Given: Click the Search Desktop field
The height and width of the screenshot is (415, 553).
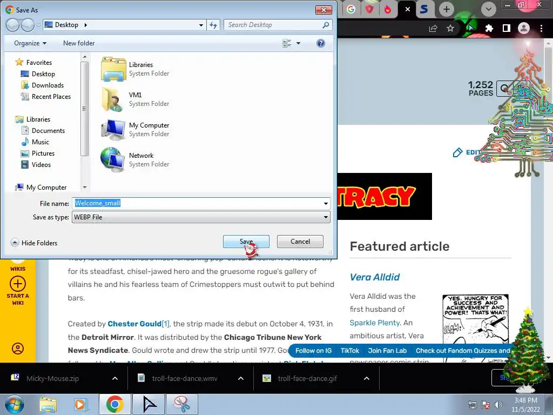Looking at the screenshot, I should coord(278,25).
